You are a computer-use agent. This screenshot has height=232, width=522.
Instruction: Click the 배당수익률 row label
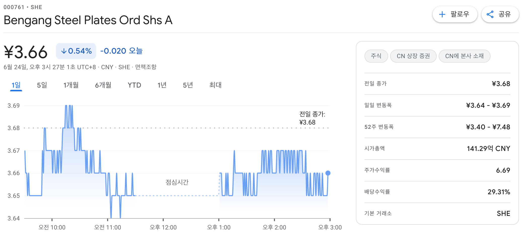click(377, 192)
